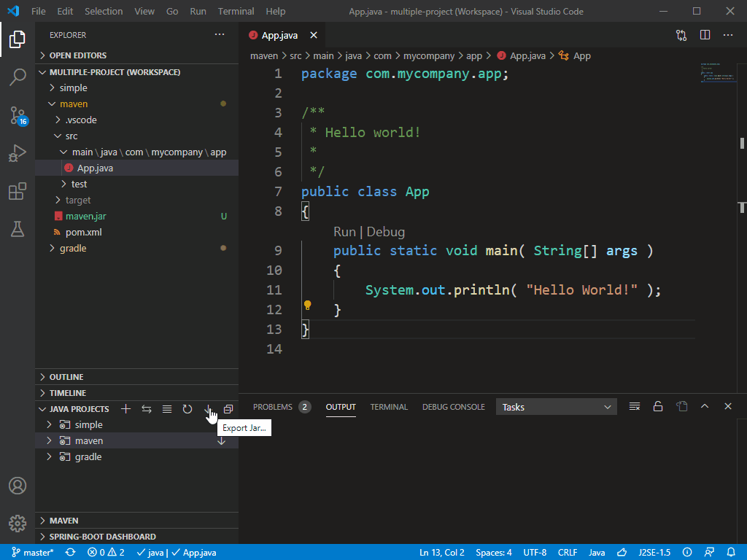Select pom.xml in the Explorer tree
Image resolution: width=747 pixels, height=560 pixels.
[83, 232]
